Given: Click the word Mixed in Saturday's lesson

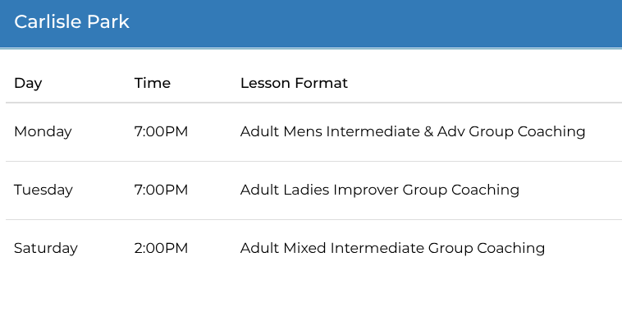Looking at the screenshot, I should [x=304, y=248].
